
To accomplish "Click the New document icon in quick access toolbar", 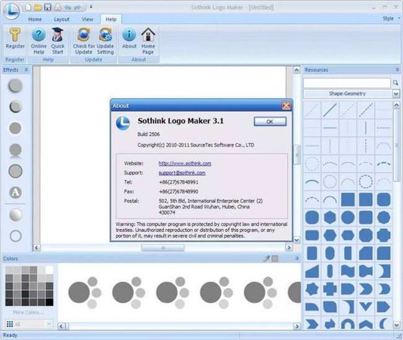I will 29,7.
